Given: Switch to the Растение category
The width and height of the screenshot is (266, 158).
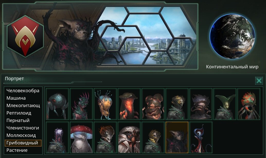Looking at the screenshot, I should click(17, 150).
